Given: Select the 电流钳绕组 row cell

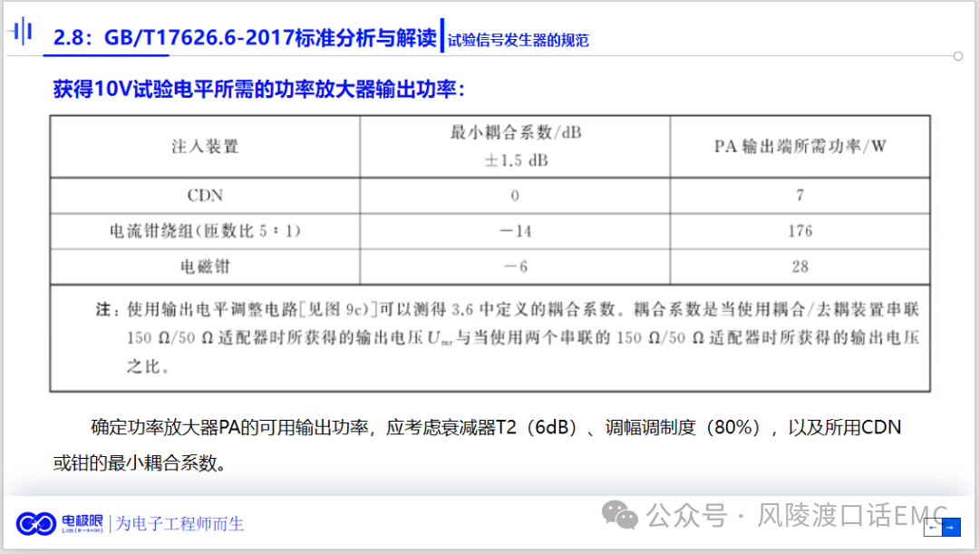Looking at the screenshot, I should 205,231.
